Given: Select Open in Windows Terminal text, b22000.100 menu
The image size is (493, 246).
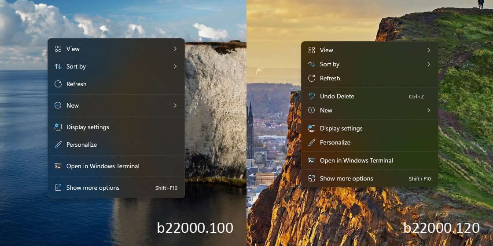Looking at the screenshot, I should 103,166.
